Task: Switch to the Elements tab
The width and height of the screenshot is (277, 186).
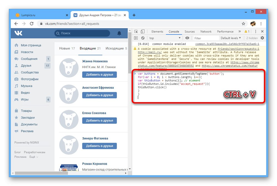Action: pos(157,31)
